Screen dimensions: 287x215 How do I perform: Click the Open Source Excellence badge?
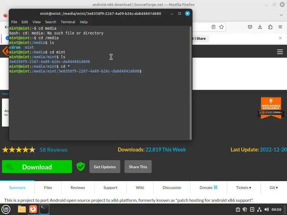pos(271,108)
